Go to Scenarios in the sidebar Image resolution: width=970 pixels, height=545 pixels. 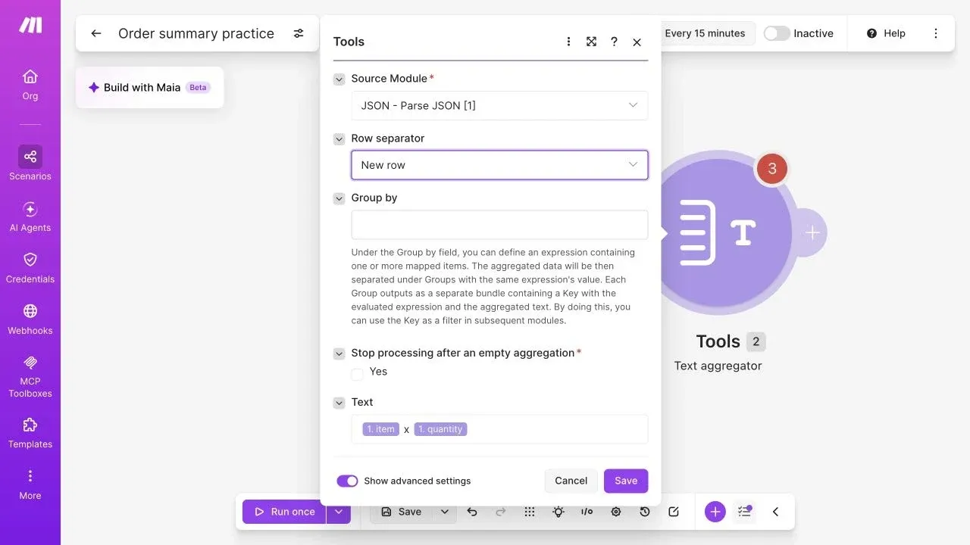point(30,163)
